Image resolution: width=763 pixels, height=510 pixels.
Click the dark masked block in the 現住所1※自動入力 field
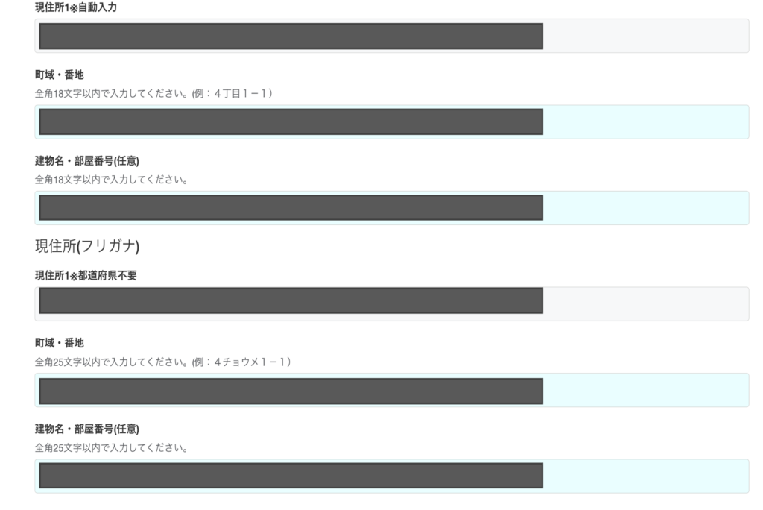(291, 36)
